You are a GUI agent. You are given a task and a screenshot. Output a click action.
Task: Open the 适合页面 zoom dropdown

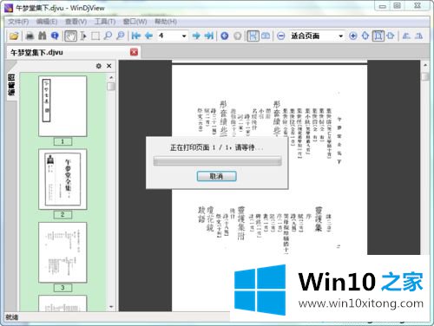click(340, 36)
